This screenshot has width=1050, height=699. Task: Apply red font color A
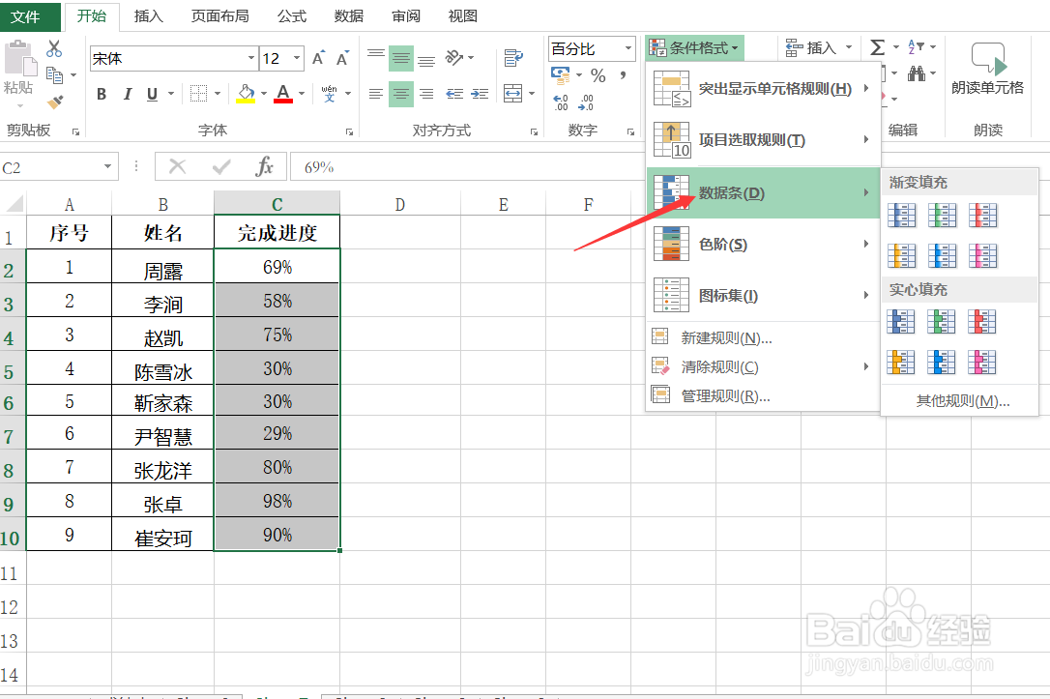click(283, 94)
